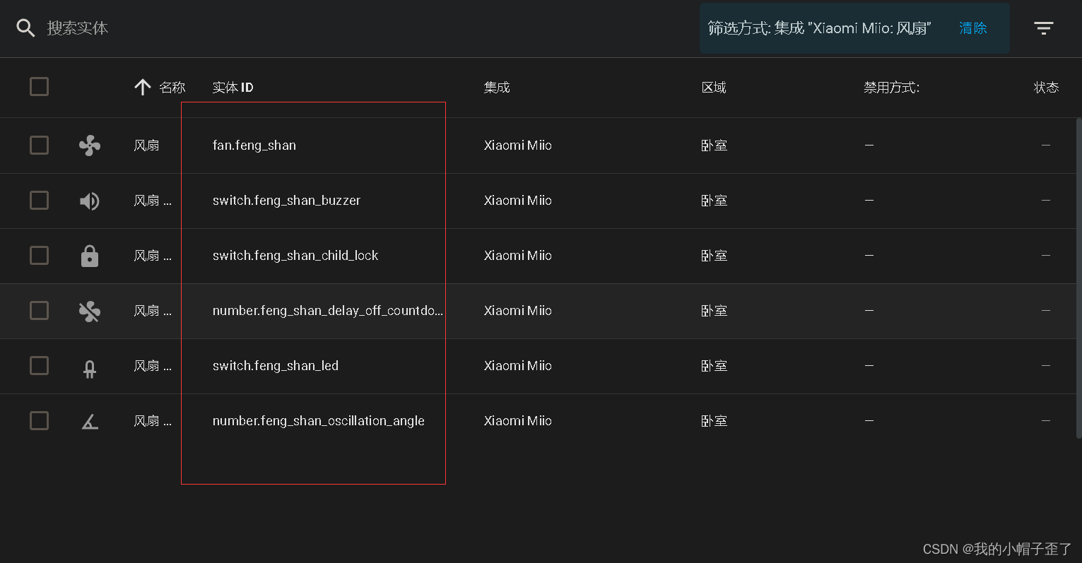
Task: Select the delay_off_countdown row checkbox
Action: [x=39, y=310]
